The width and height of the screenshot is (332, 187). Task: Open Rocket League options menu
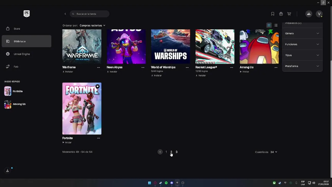[x=232, y=67]
